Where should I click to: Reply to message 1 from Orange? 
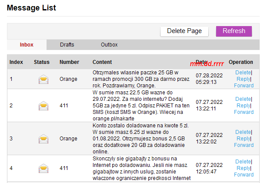pyautogui.click(x=243, y=79)
